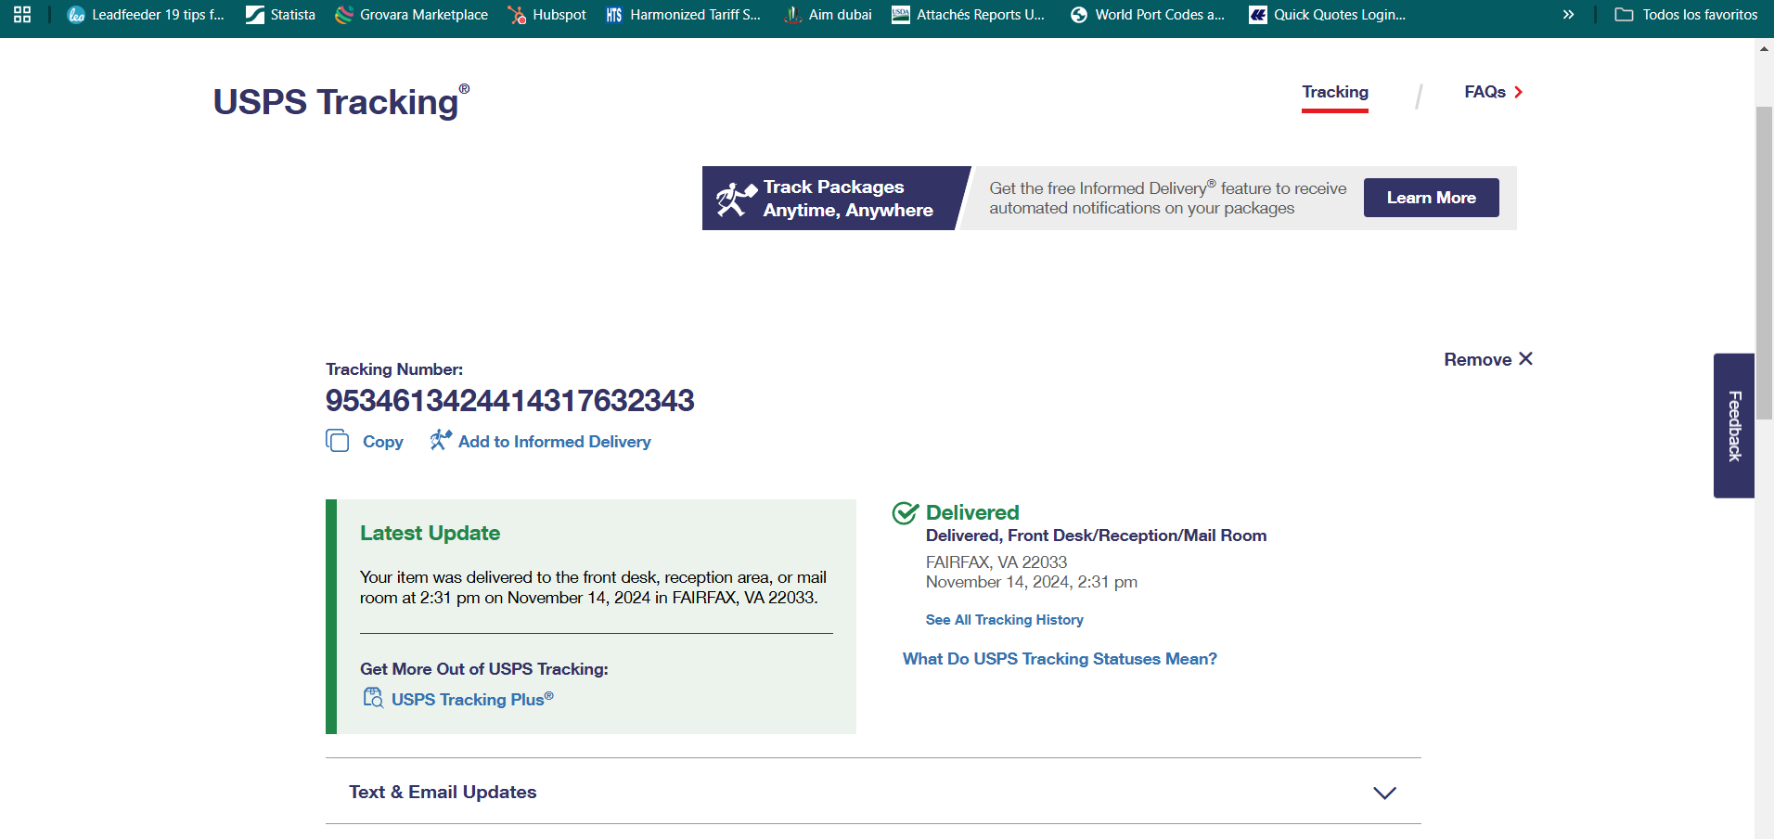Open the Statista bookmark

click(x=280, y=15)
